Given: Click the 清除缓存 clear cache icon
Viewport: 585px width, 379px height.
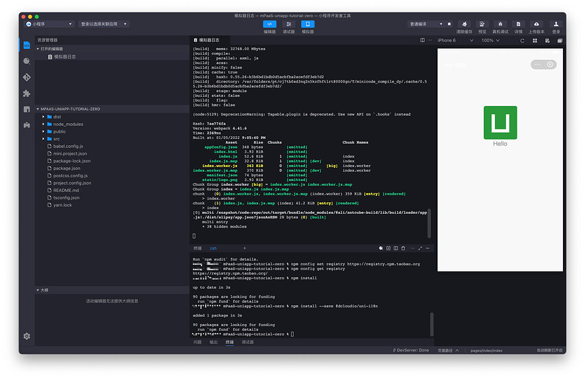Looking at the screenshot, I should click(464, 24).
